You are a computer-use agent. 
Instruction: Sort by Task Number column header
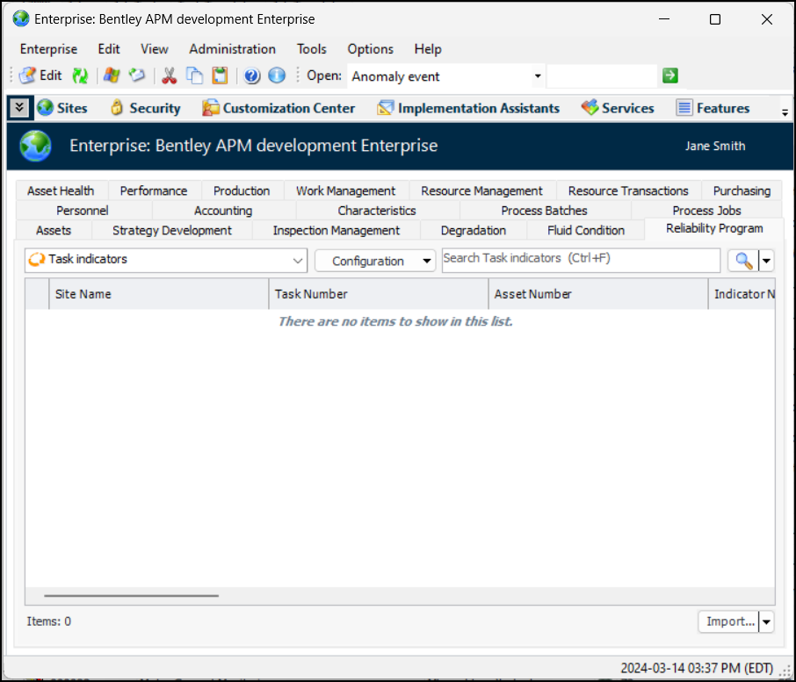[378, 294]
